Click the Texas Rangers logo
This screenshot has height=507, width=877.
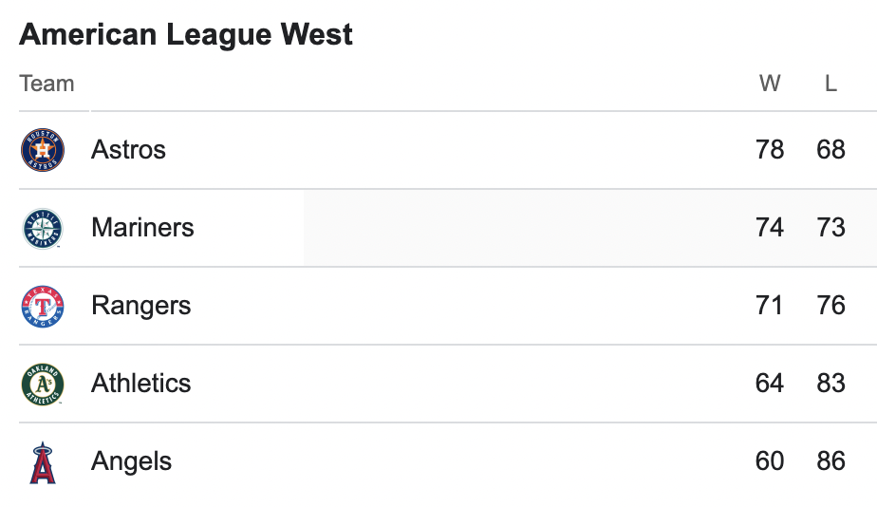click(x=43, y=306)
